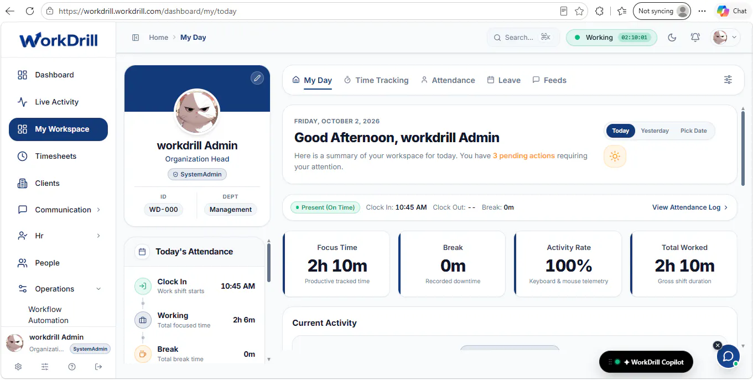Toggle dark mode with the moon icon
Image resolution: width=753 pixels, height=380 pixels.
(x=672, y=38)
